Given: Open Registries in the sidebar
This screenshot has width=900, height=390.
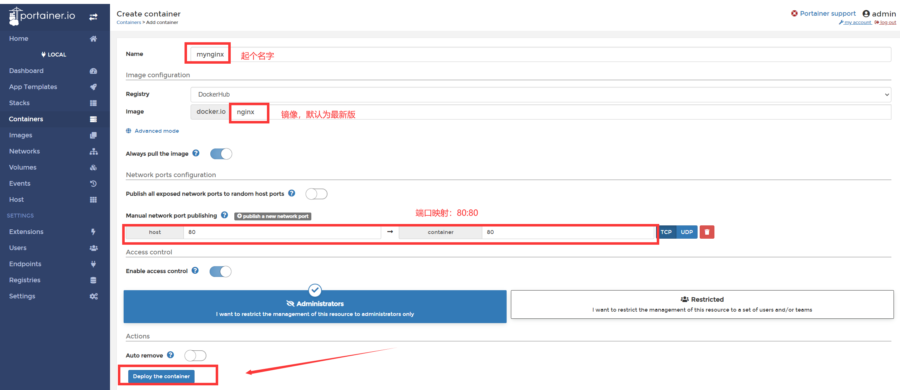Looking at the screenshot, I should coord(25,280).
